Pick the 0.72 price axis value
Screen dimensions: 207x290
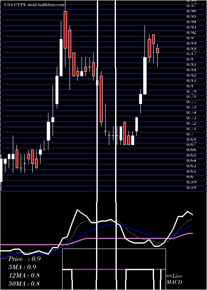point(191,123)
